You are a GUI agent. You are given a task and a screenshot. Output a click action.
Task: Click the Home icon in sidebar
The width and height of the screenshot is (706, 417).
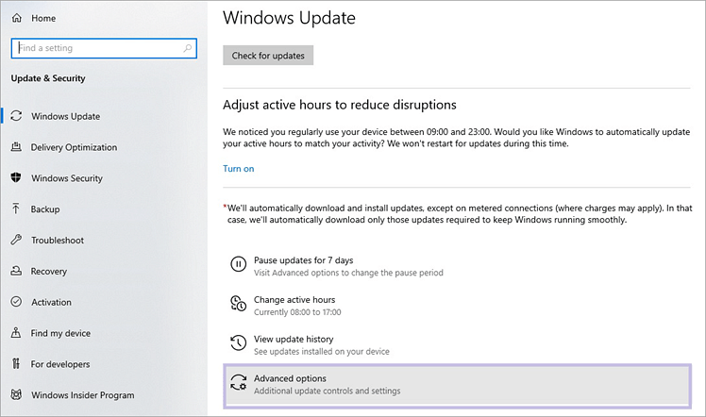click(17, 18)
